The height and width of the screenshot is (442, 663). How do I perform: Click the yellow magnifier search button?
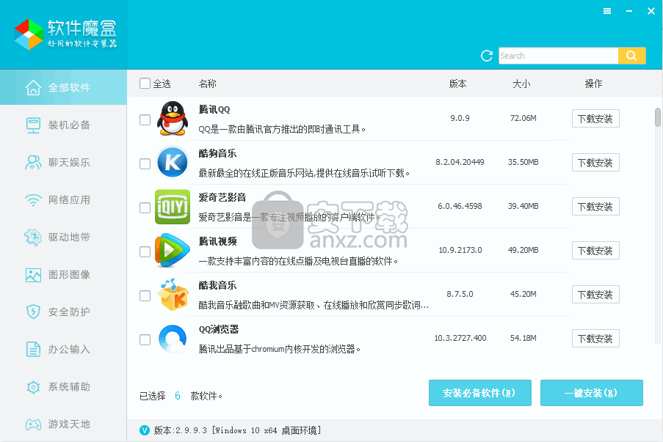pyautogui.click(x=631, y=56)
